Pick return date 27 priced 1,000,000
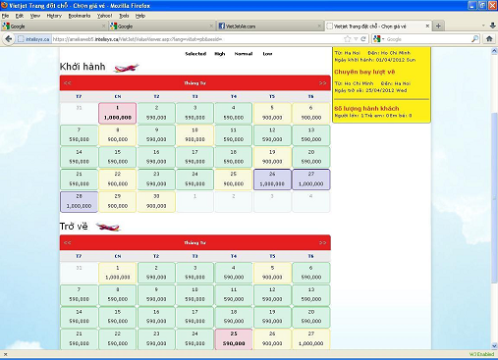Screen dimensions: 498x360 (x=310, y=339)
